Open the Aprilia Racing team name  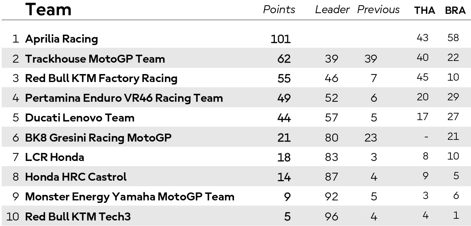pyautogui.click(x=61, y=39)
